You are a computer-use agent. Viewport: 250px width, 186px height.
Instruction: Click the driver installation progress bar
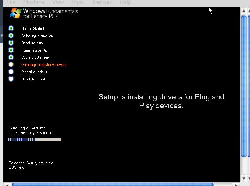point(35,139)
